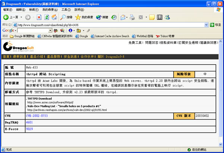Expand the Back button history arrow
Screen dimensions: 224x153
(21, 17)
